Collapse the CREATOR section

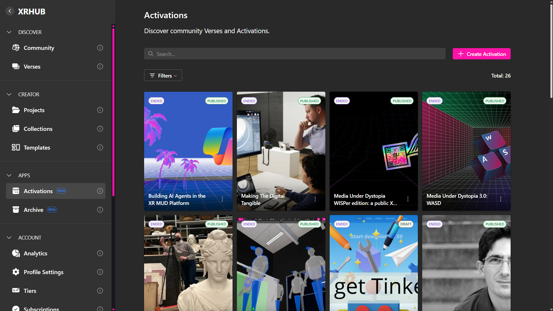point(9,94)
